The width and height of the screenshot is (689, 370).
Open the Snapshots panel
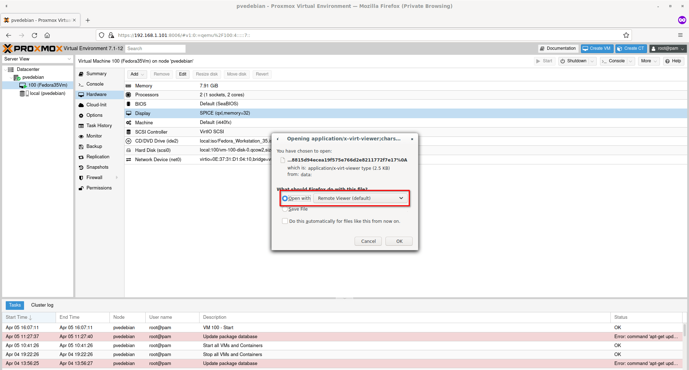(x=97, y=167)
